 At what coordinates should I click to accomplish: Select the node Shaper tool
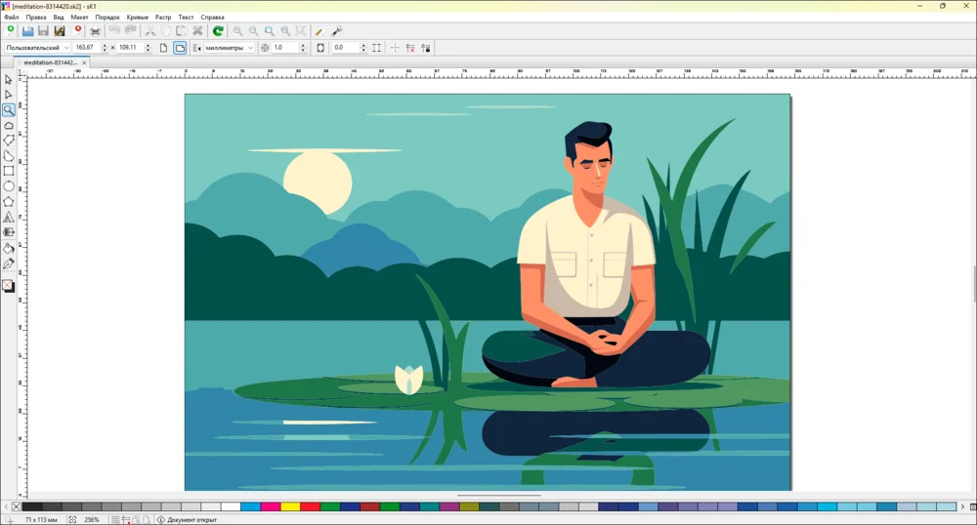8,95
